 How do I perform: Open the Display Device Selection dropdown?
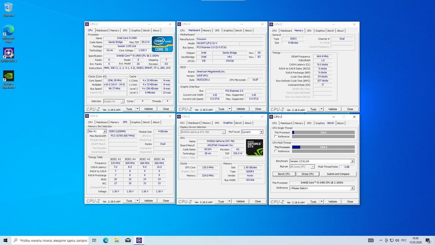click(x=203, y=132)
